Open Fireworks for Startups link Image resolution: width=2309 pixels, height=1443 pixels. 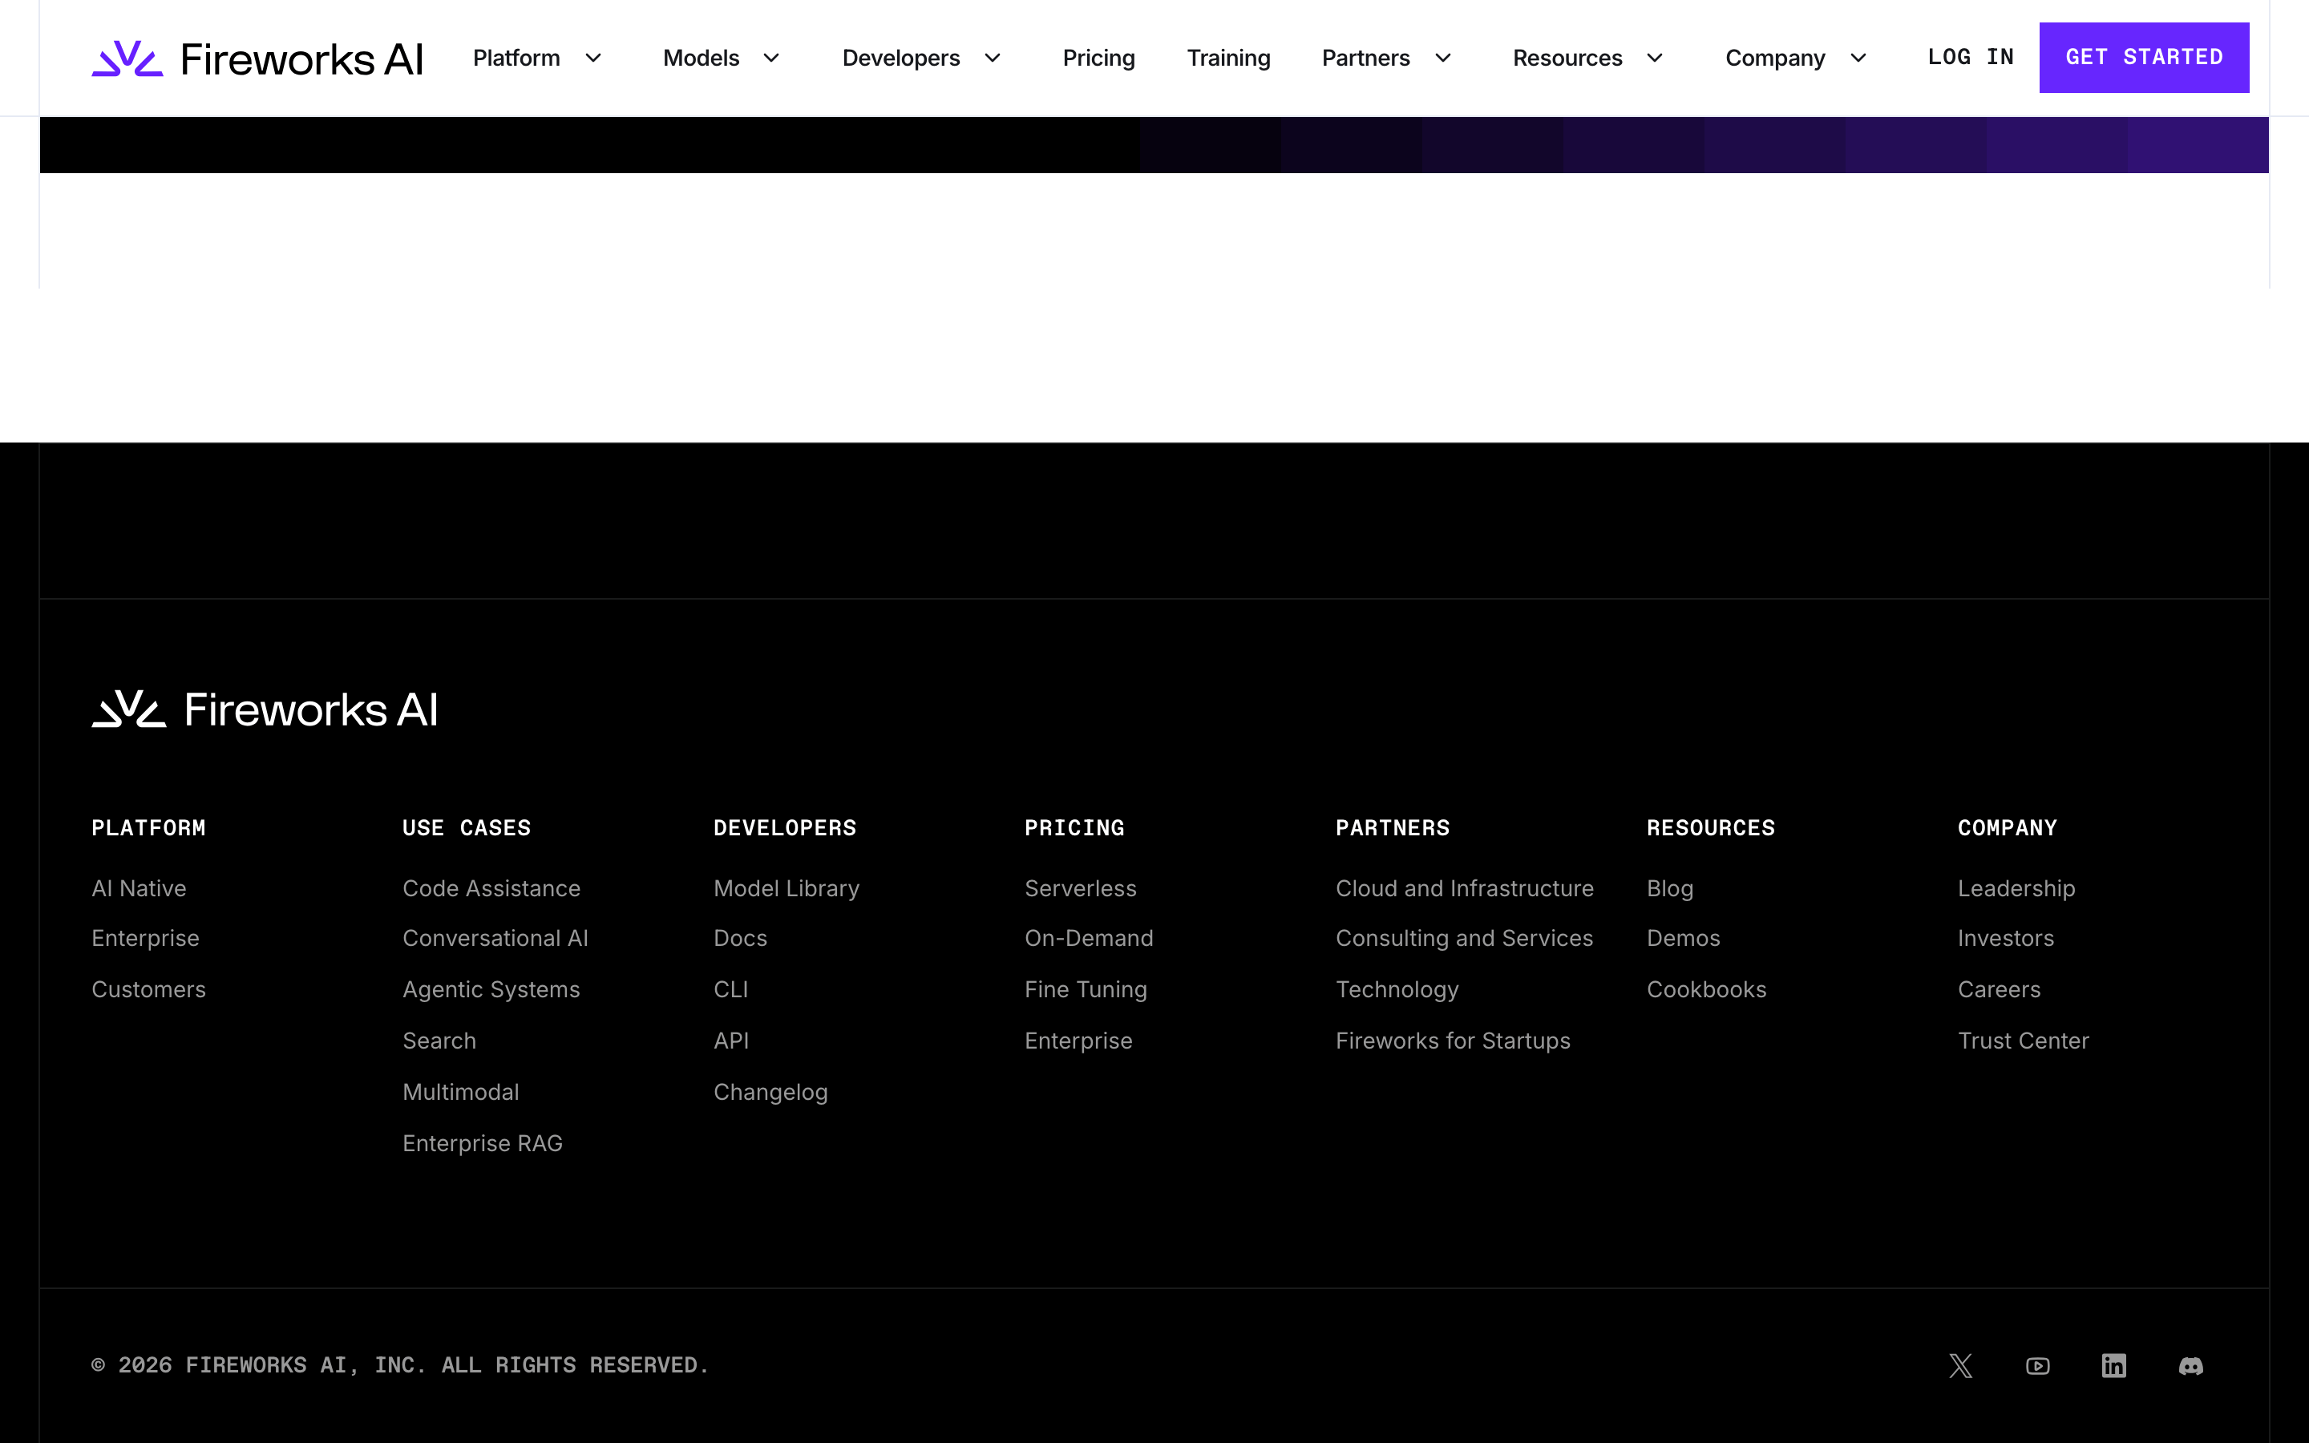click(x=1453, y=1041)
